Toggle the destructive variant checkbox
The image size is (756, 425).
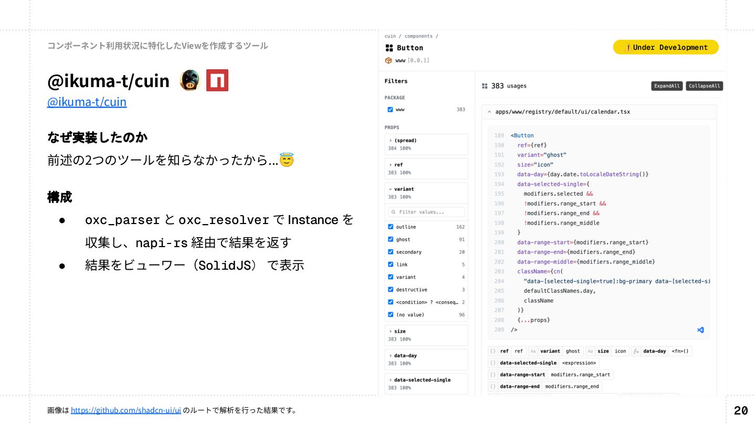391,290
